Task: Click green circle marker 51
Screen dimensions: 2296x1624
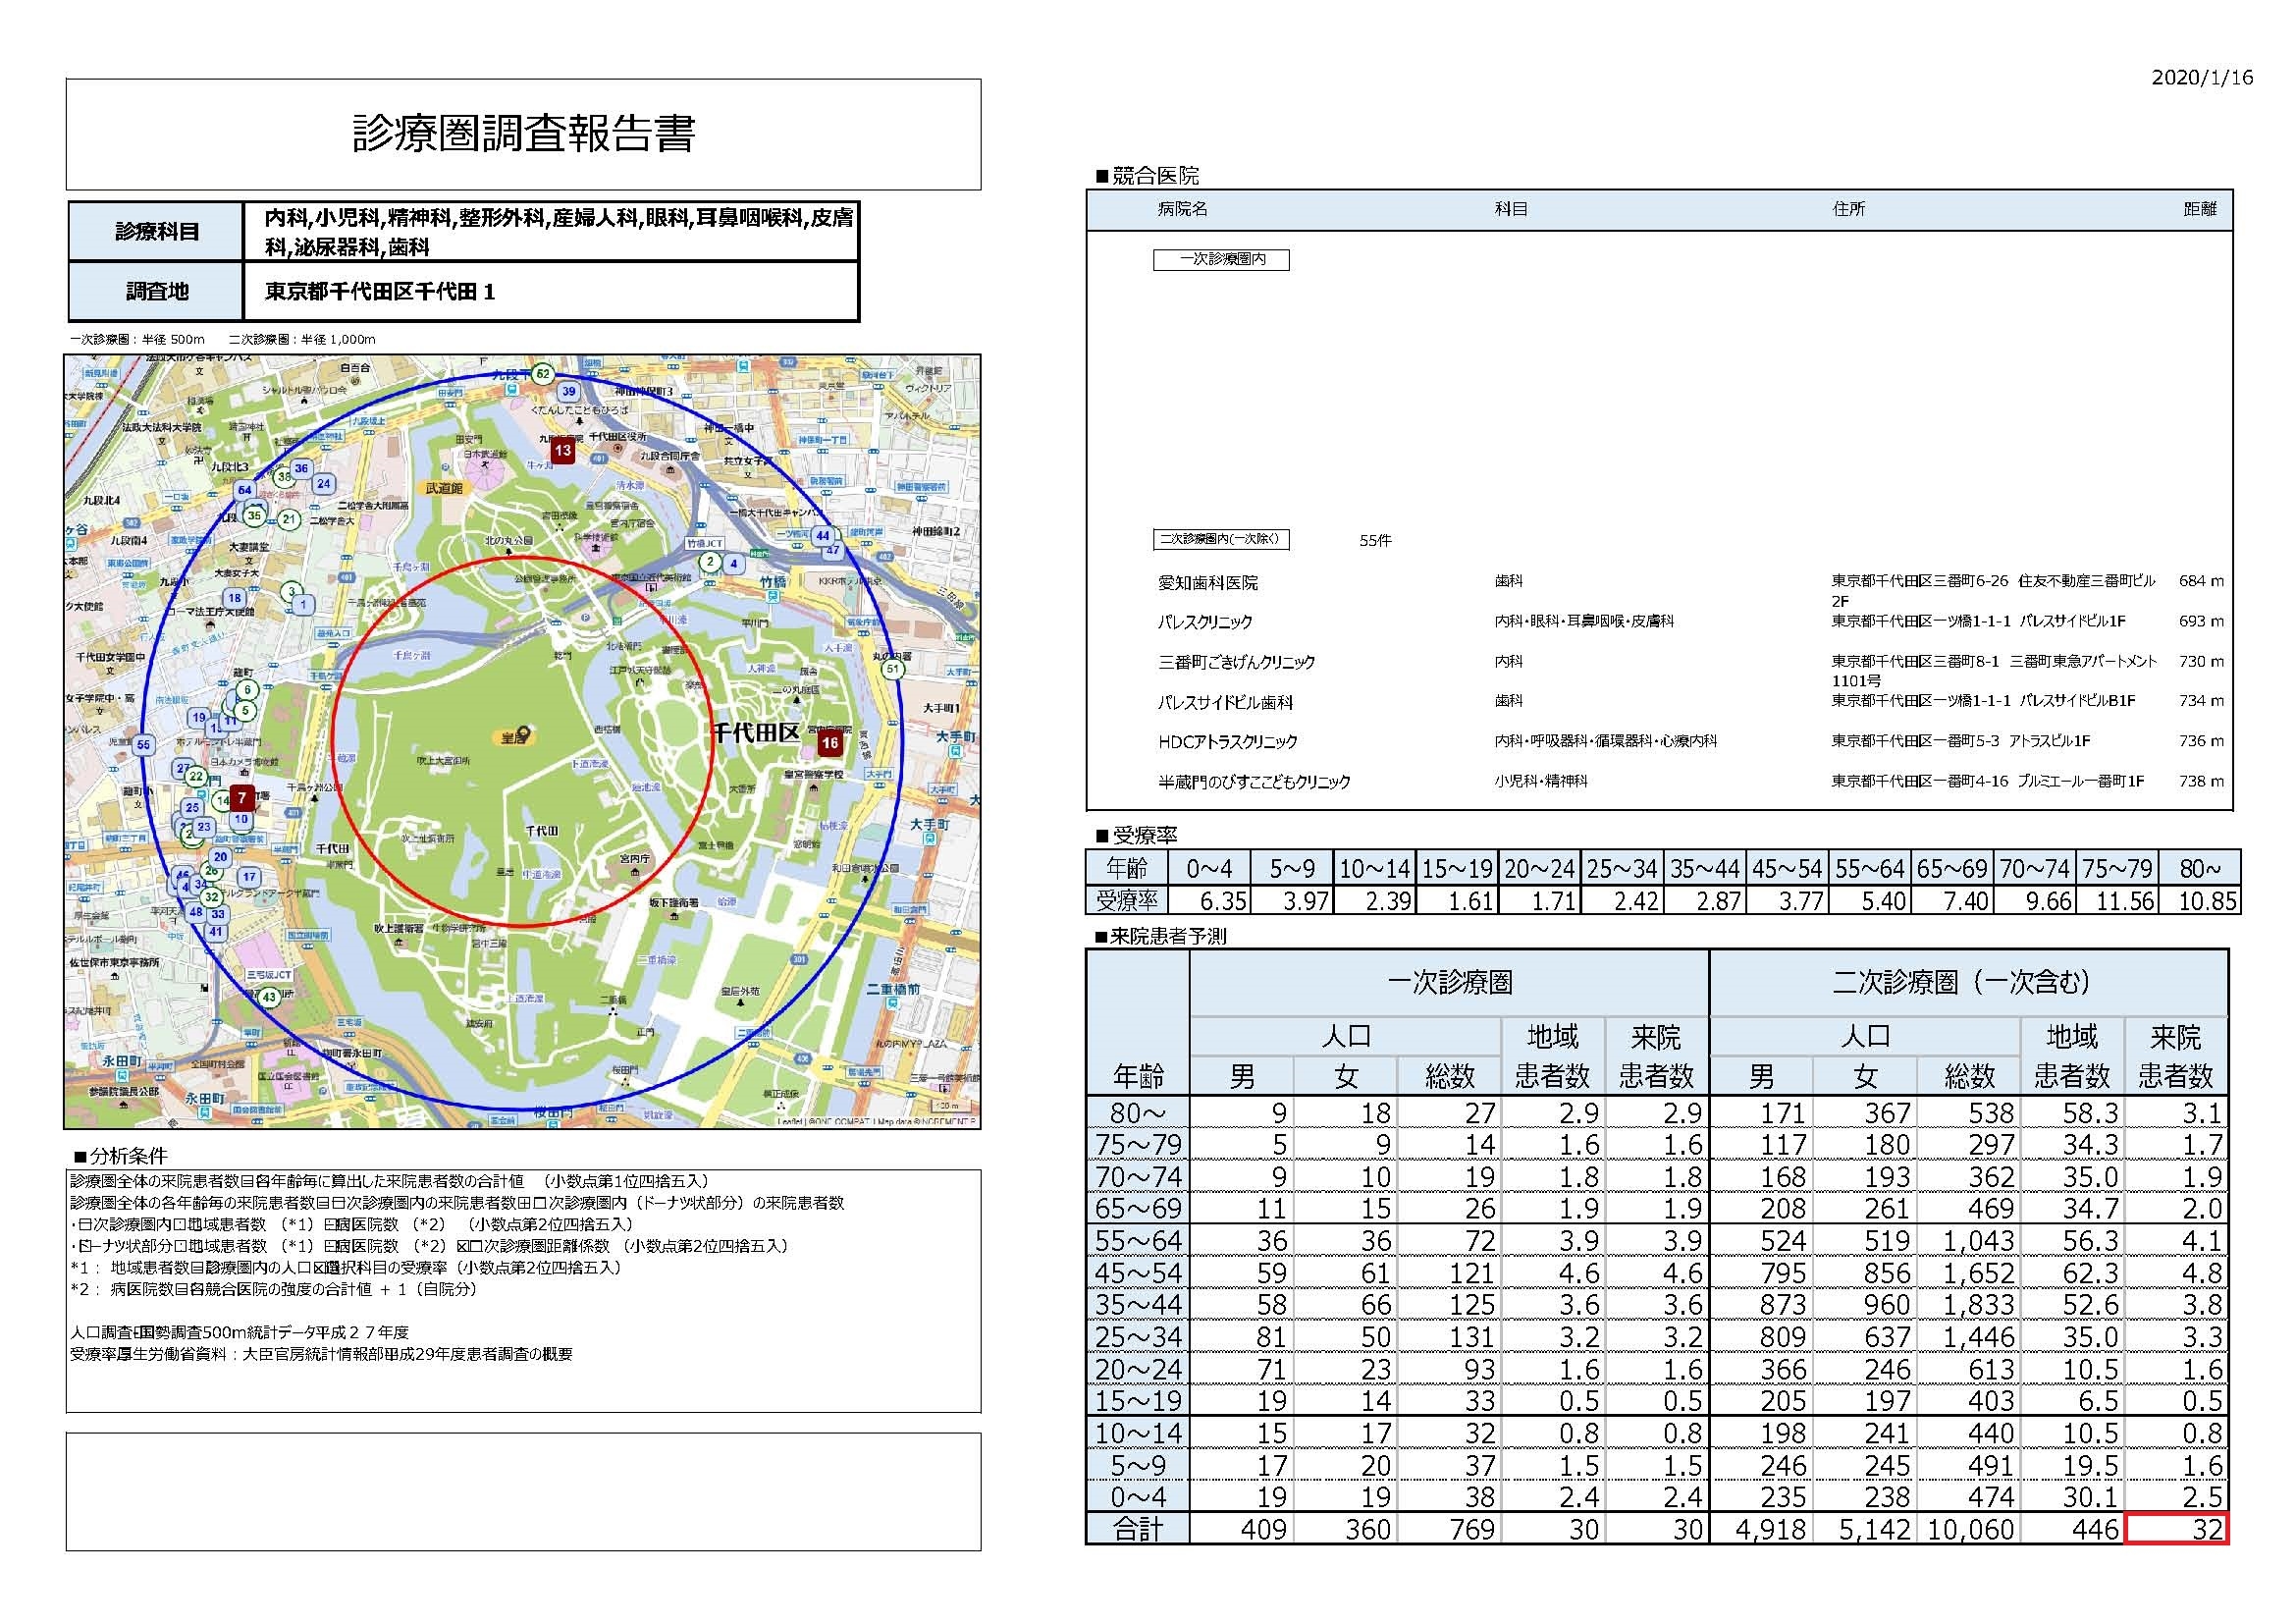Action: click(x=893, y=669)
